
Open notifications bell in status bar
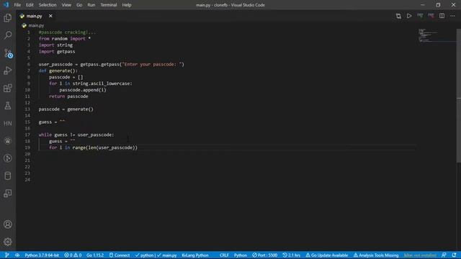coord(455,255)
